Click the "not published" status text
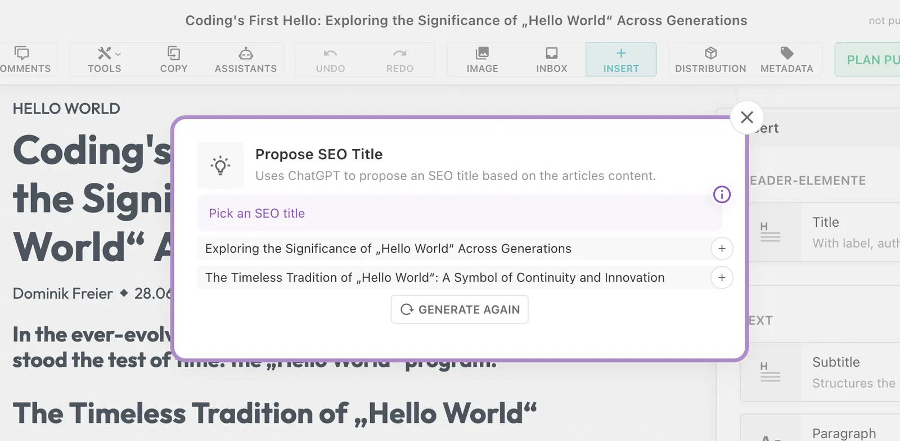 tap(884, 21)
